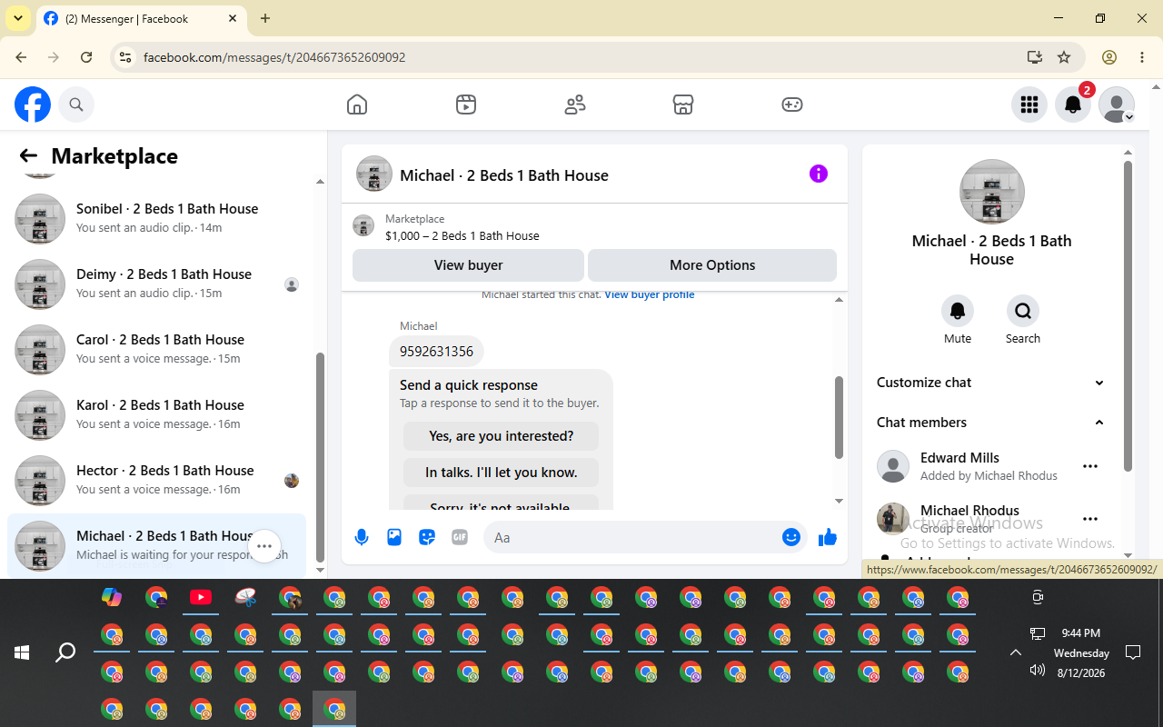Click the More Options button
Image resolution: width=1163 pixels, height=727 pixels.
click(x=712, y=265)
